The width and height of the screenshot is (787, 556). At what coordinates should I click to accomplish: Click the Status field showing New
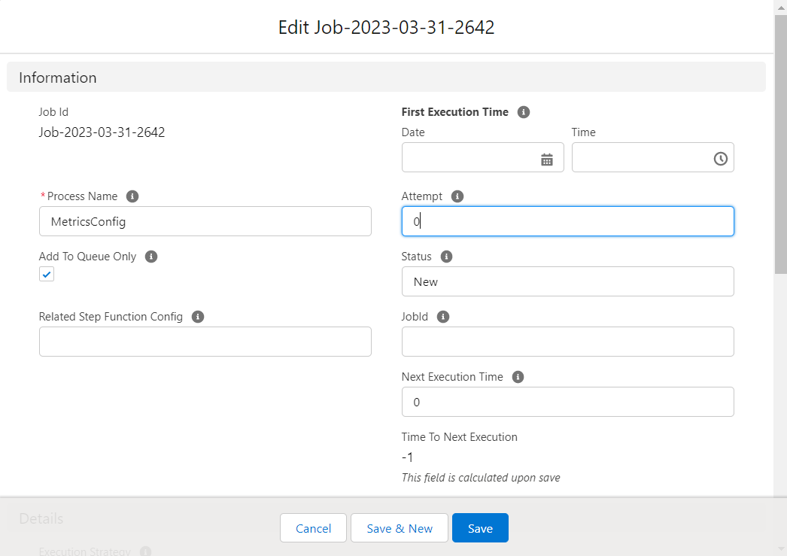[x=567, y=281]
